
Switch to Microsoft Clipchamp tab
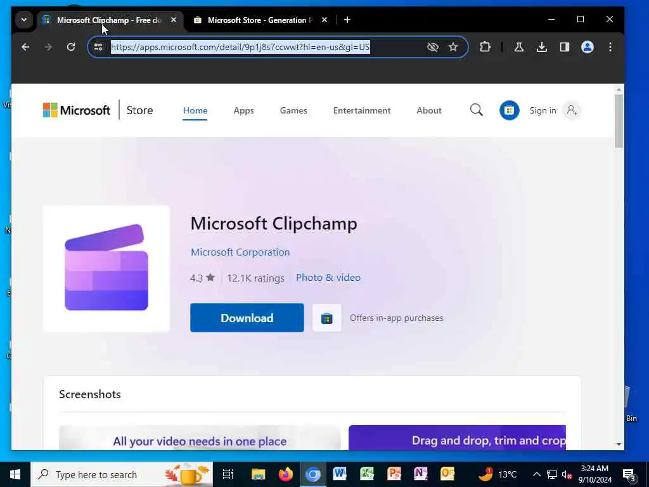click(110, 20)
